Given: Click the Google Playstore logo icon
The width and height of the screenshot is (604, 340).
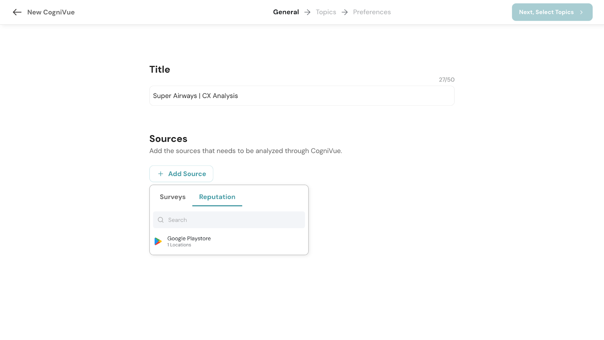Looking at the screenshot, I should click(158, 241).
